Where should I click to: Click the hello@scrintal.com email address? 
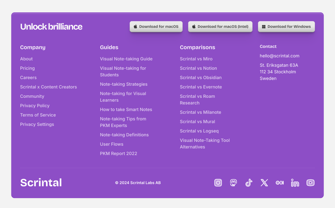coord(279,56)
